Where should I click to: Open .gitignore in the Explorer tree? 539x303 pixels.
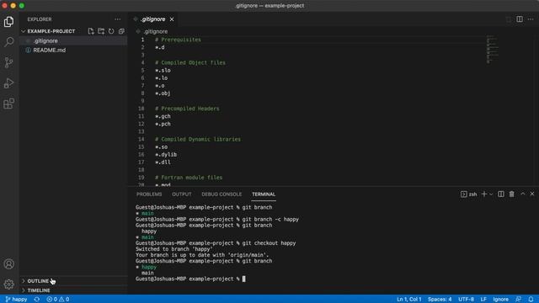[45, 40]
